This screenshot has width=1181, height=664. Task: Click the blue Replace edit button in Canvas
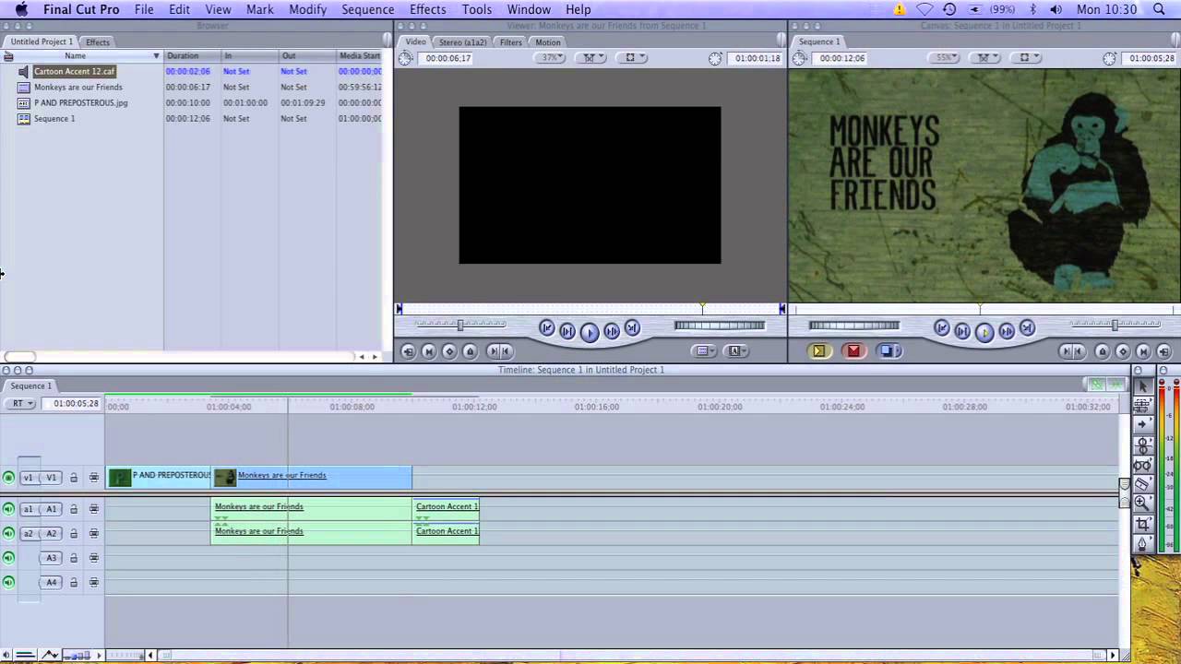tap(889, 350)
